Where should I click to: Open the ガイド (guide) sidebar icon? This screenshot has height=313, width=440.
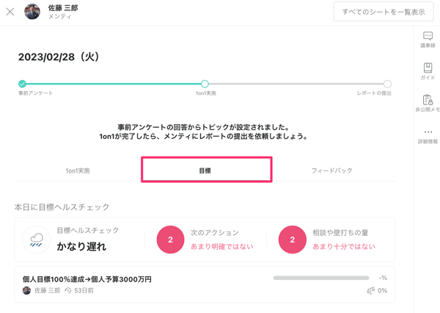pyautogui.click(x=428, y=68)
